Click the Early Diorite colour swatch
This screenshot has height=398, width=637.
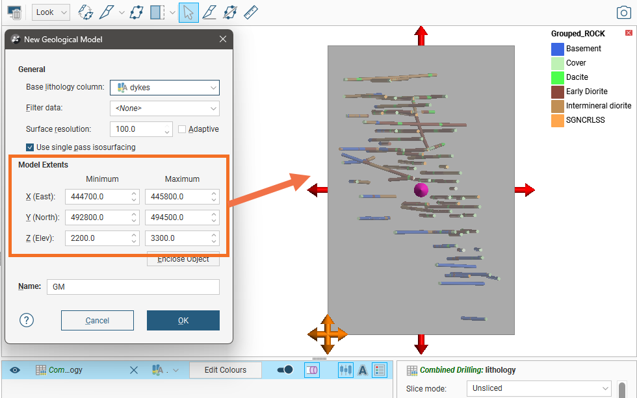click(557, 92)
